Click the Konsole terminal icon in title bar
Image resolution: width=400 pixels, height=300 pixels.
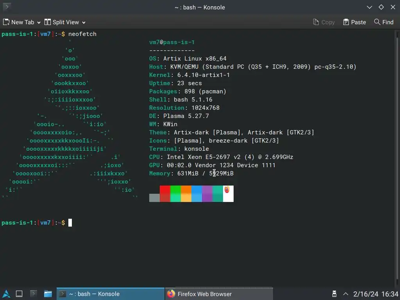[x=7, y=7]
